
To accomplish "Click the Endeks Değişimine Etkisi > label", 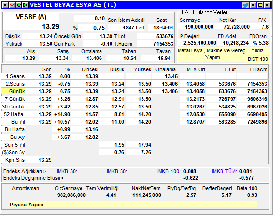I will point(33,178).
